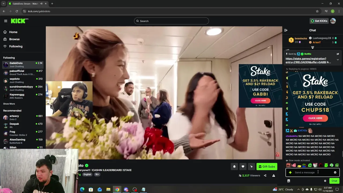This screenshot has height=193, width=343.
Task: Click the Send a message field
Action: (312, 172)
